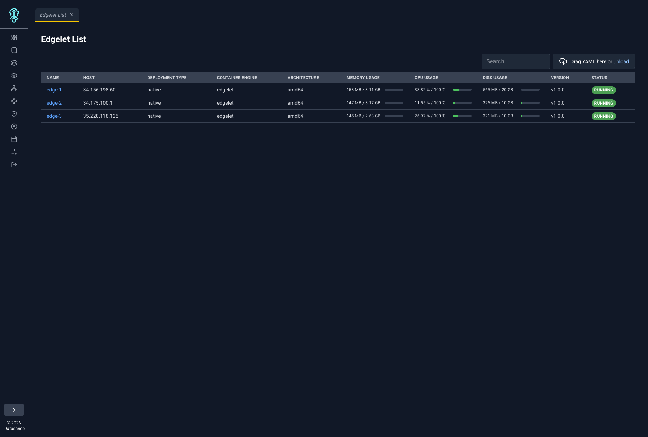Open the dashboard grid icon in sidebar

[x=14, y=37]
